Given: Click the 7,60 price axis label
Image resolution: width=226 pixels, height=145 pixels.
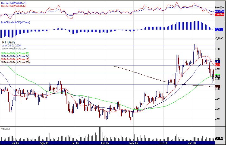Looking at the screenshot, I should tap(217, 109).
